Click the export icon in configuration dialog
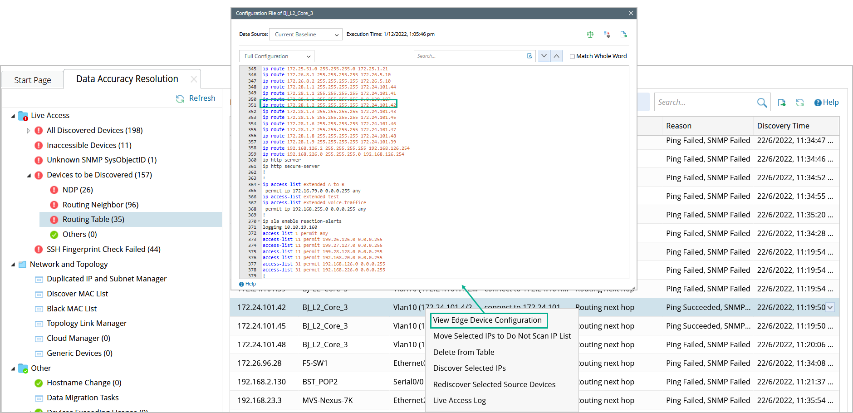The width and height of the screenshot is (853, 413). tap(623, 34)
